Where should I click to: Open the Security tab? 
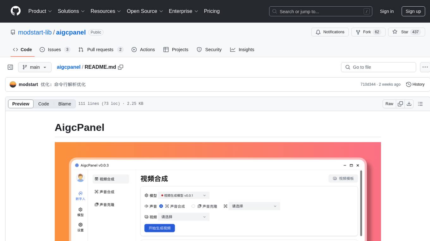coord(209,50)
